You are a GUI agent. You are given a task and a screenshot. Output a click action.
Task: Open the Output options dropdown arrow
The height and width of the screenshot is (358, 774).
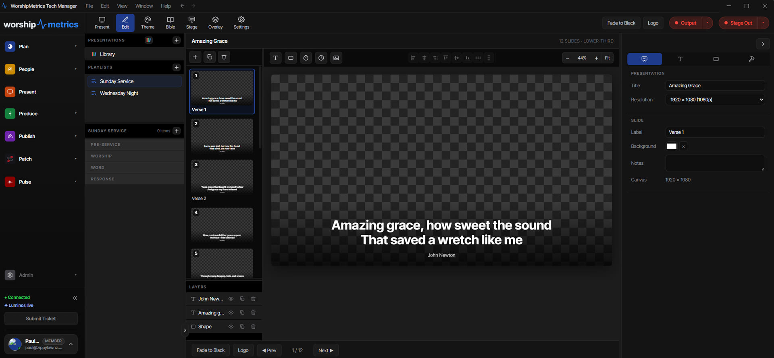tap(707, 23)
